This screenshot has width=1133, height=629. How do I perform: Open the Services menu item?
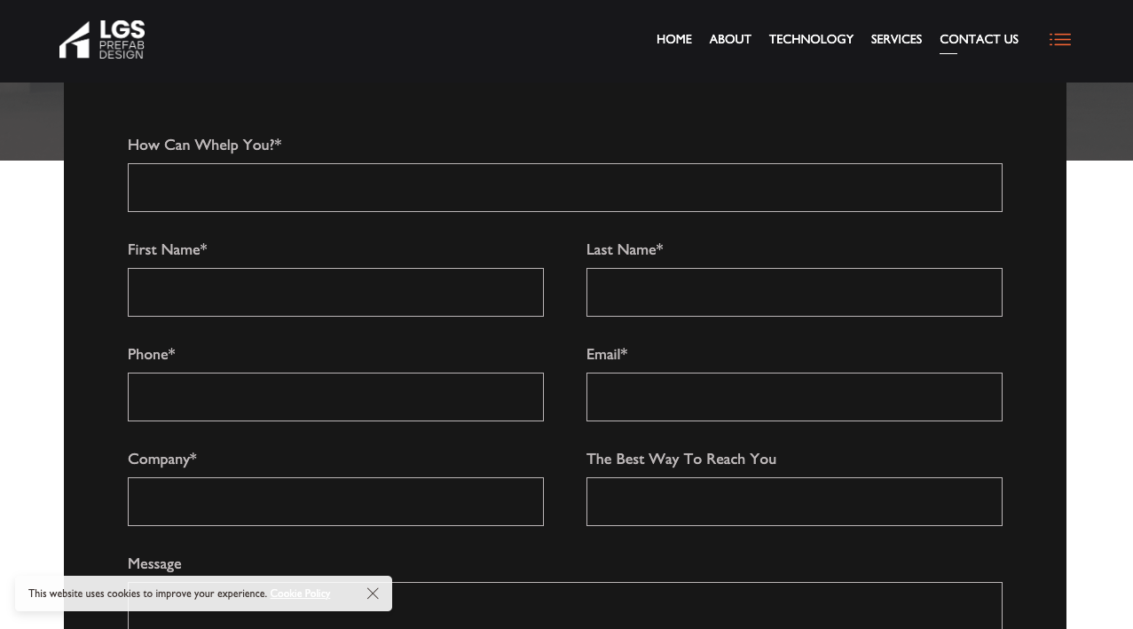(896, 40)
